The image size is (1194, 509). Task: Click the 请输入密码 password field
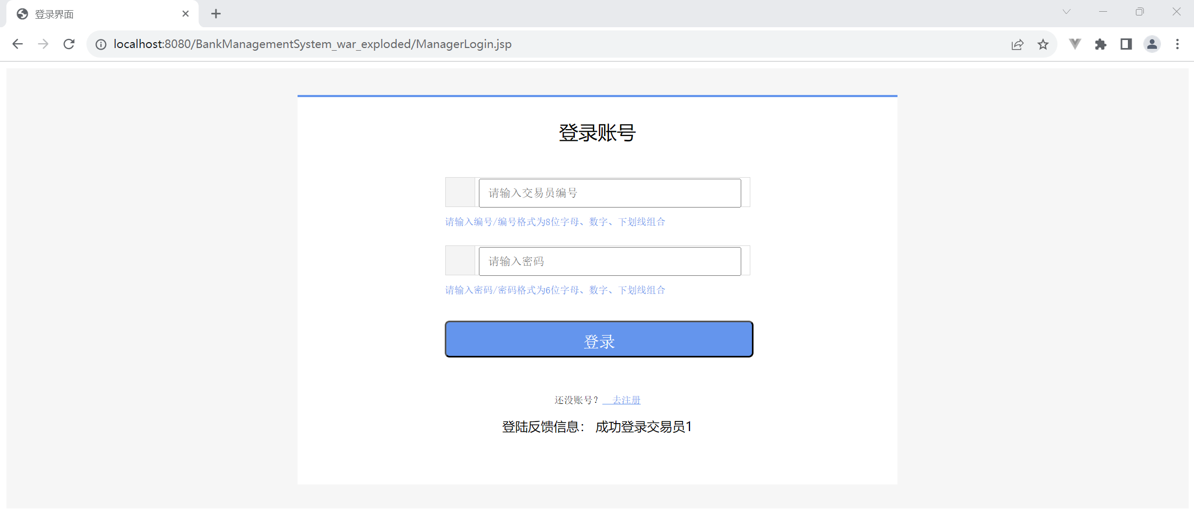pos(610,261)
